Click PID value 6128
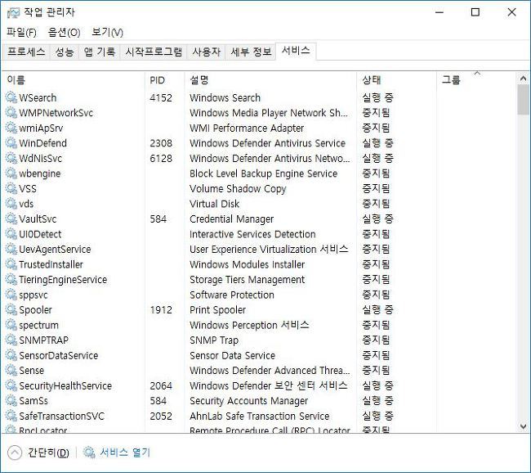Screen dimensions: 531x473 (x=161, y=159)
